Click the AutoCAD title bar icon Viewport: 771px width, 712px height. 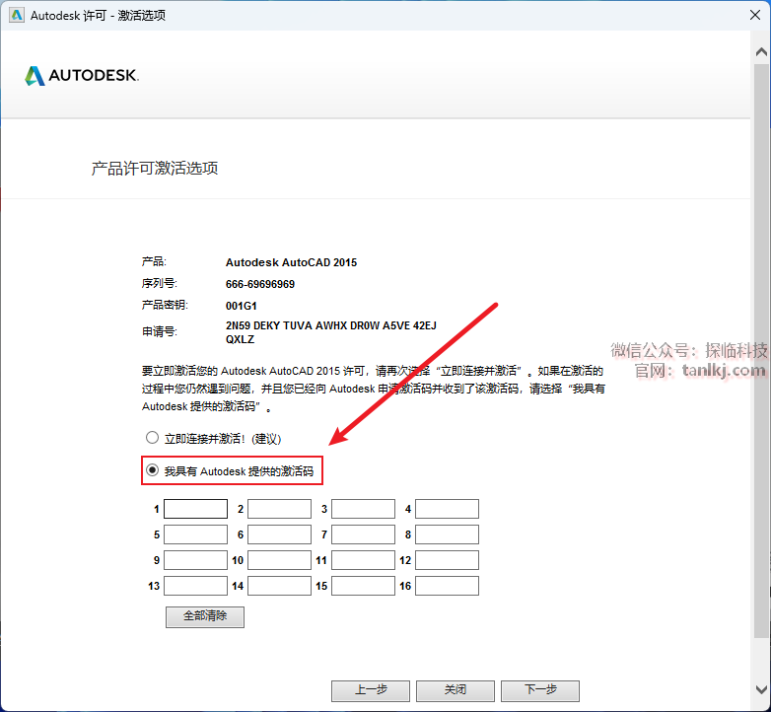[x=17, y=15]
